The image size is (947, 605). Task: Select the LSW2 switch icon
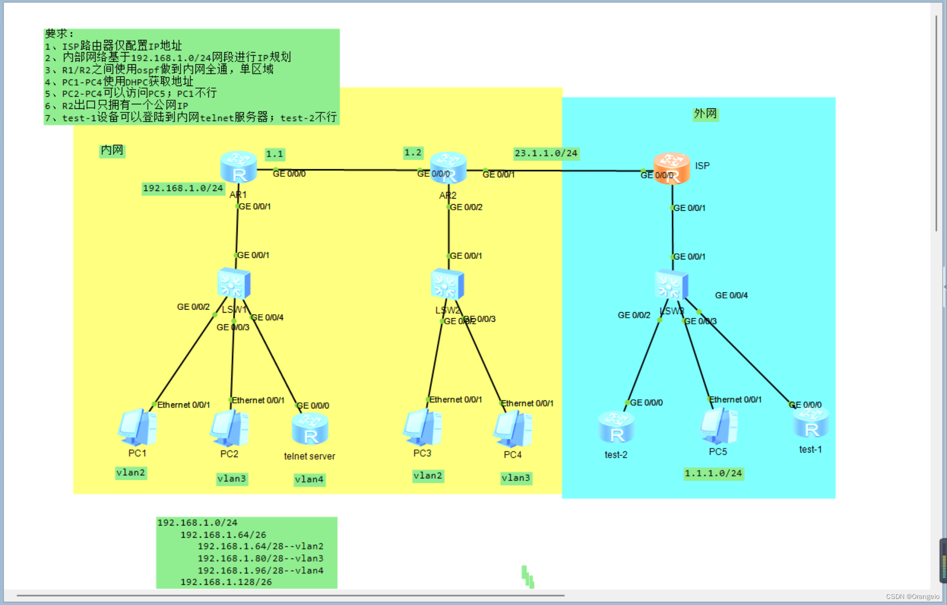coord(447,285)
